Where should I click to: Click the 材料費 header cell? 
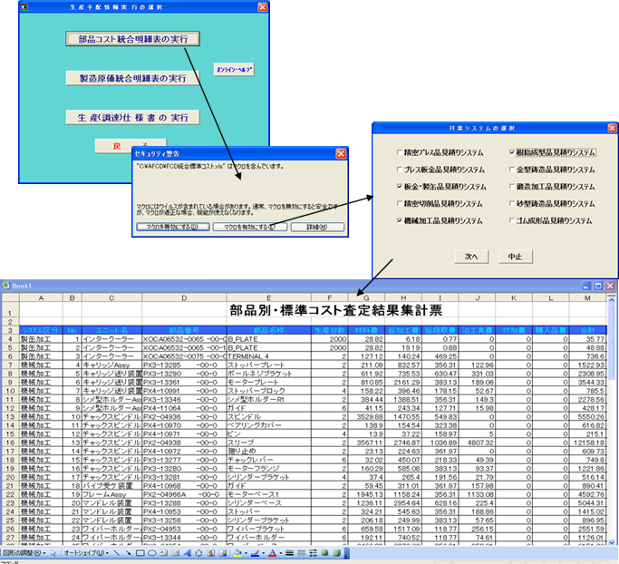point(366,330)
